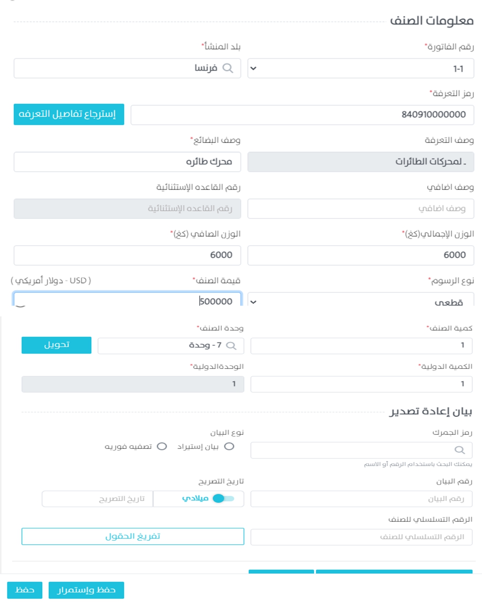Click the وصف البضائع text field
The image size is (482, 606).
(127, 162)
